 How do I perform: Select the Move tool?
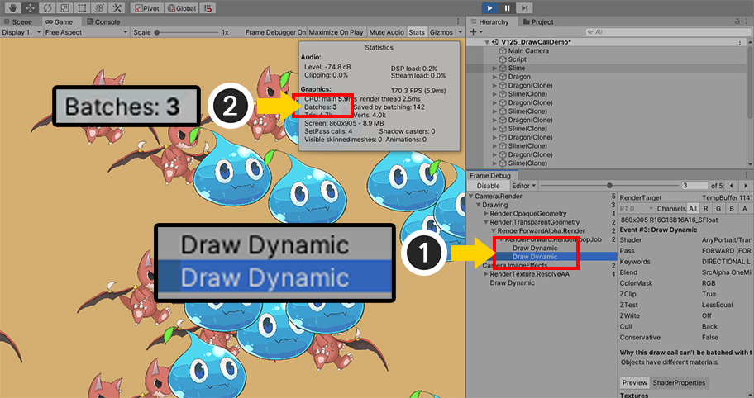point(29,8)
